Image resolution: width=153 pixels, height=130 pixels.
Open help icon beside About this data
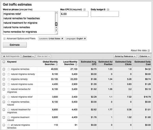tap(149, 51)
